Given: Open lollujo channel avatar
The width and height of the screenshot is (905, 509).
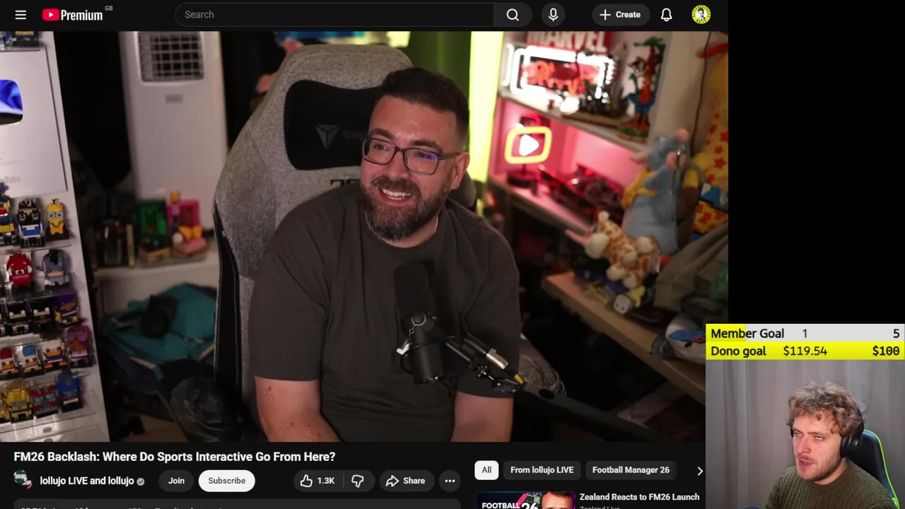Looking at the screenshot, I should click(x=23, y=481).
